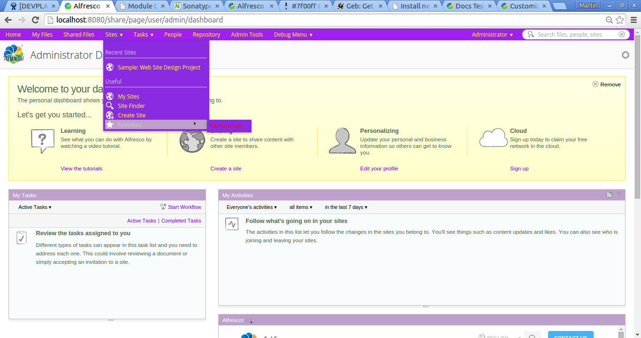
Task: Open Create Site from the Sites menu
Action: pos(132,115)
